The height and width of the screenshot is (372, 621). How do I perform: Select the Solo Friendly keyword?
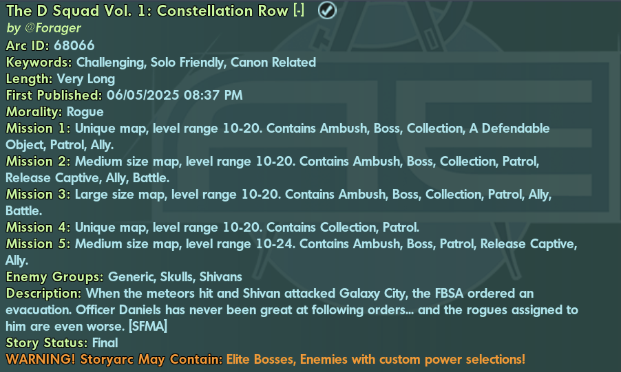pos(187,63)
